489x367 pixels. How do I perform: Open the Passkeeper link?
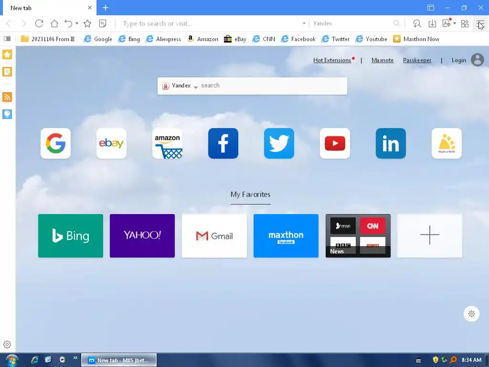[x=417, y=60]
